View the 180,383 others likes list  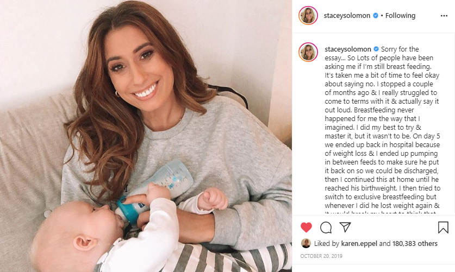tap(415, 244)
